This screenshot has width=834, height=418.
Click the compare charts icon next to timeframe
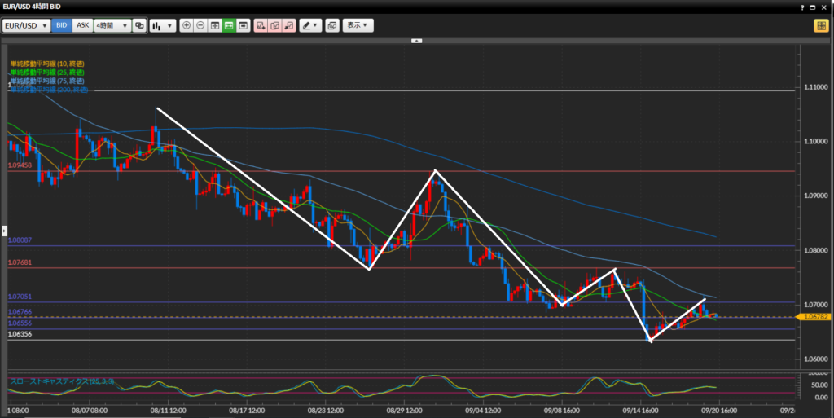(139, 25)
